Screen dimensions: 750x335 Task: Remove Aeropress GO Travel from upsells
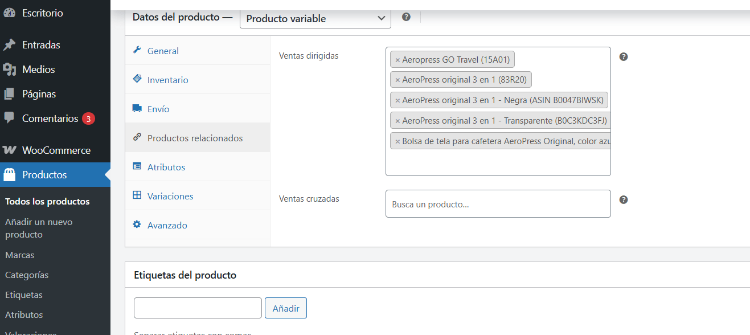point(397,60)
